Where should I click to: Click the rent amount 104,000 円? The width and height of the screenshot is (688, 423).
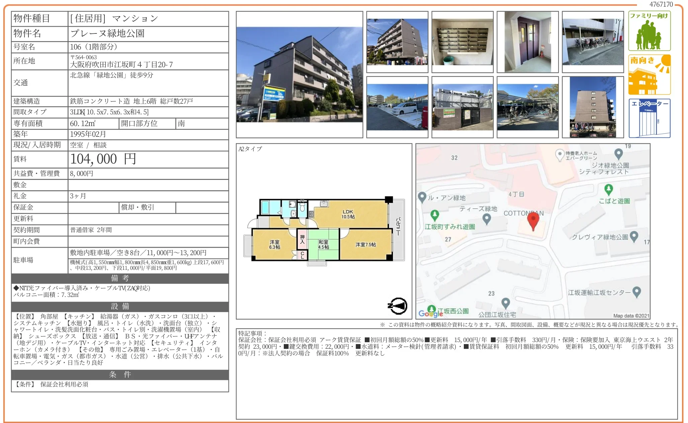[103, 159]
